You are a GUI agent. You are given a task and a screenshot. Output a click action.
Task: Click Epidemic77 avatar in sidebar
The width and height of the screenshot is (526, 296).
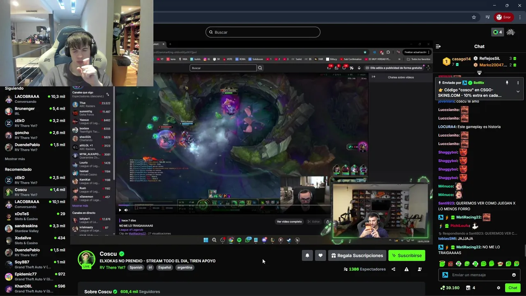(9, 276)
